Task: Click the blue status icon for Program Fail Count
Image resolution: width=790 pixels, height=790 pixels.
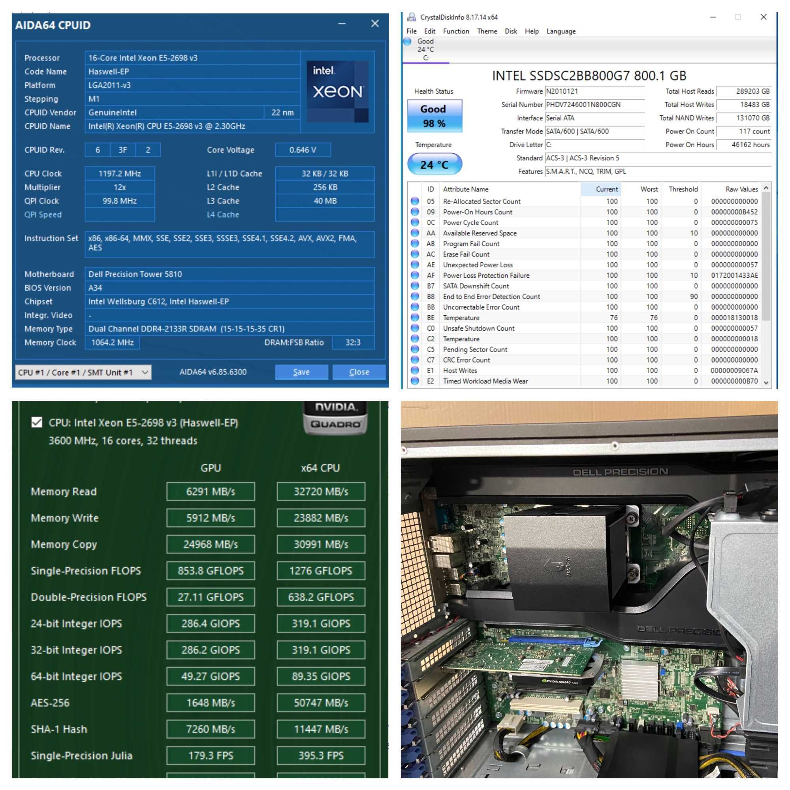Action: tap(415, 244)
